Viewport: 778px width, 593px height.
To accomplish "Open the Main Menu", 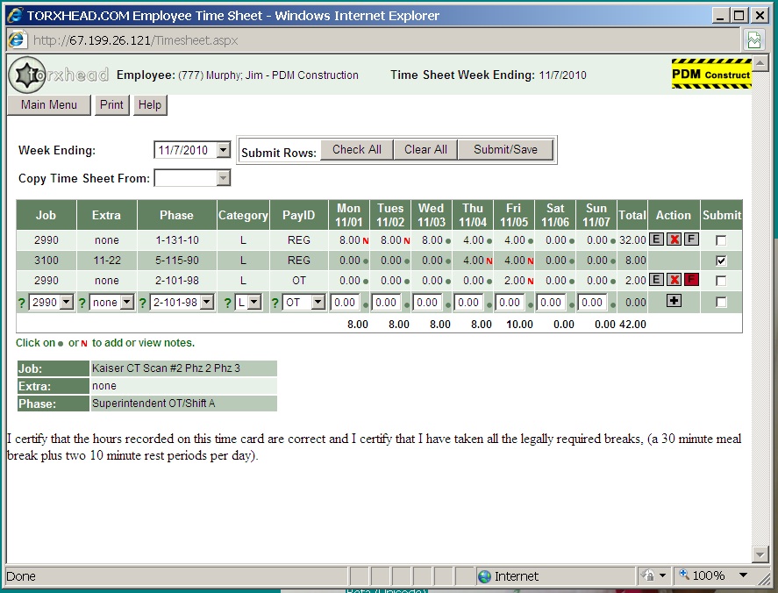I will 49,105.
